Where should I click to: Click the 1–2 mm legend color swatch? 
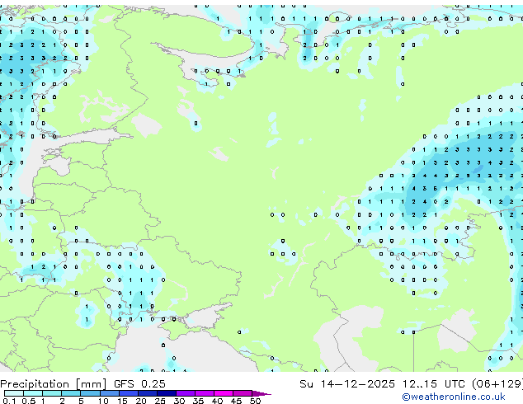(x=52, y=393)
